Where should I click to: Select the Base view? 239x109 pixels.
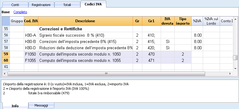6,12
